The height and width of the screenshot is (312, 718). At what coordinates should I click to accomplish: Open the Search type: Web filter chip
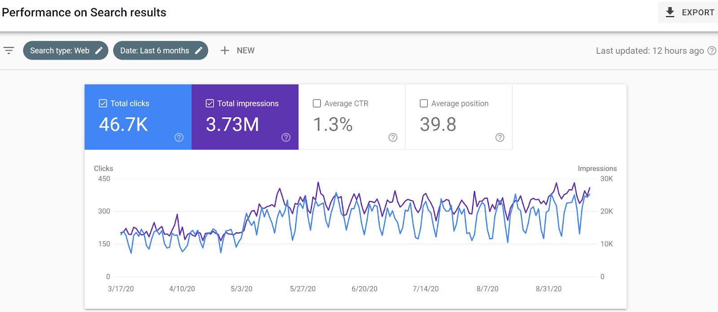[66, 51]
